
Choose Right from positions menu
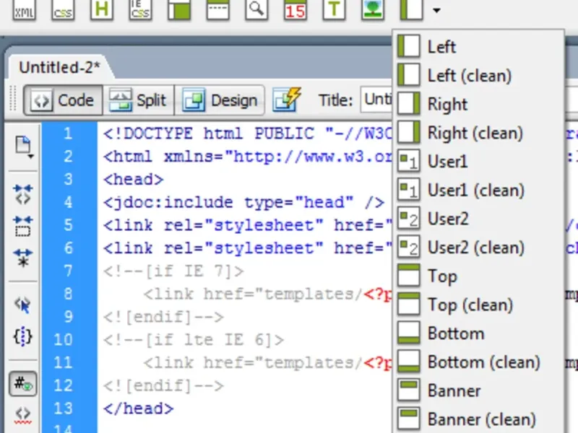478,104
